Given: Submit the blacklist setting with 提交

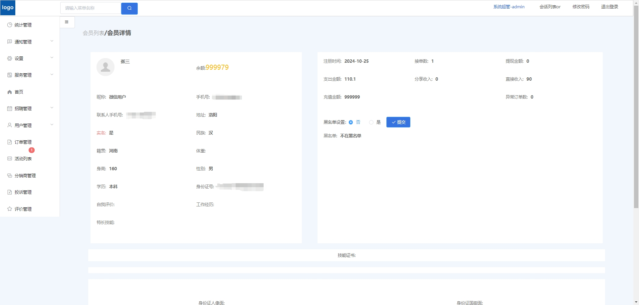Looking at the screenshot, I should click(x=398, y=122).
